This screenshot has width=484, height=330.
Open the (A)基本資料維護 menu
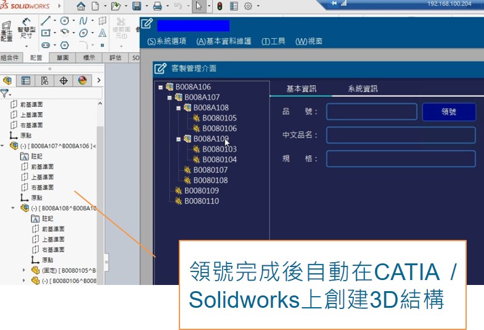point(224,41)
